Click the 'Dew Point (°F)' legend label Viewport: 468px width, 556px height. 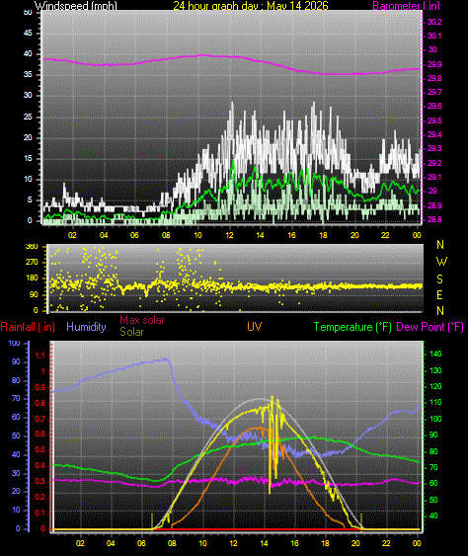[x=429, y=327]
